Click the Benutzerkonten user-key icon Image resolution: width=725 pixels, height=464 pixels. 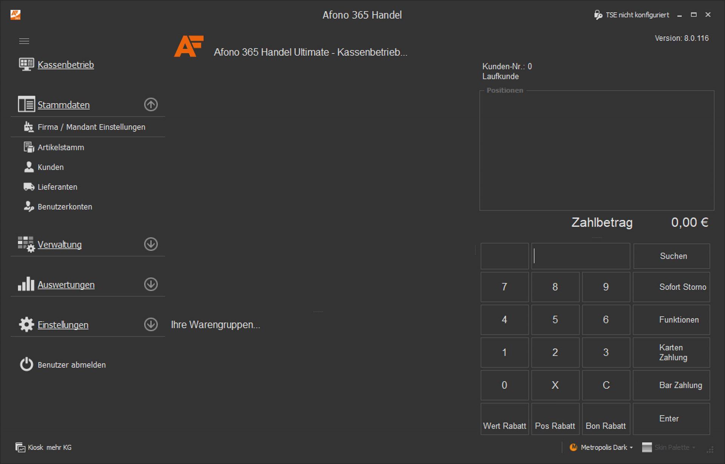pyautogui.click(x=29, y=206)
